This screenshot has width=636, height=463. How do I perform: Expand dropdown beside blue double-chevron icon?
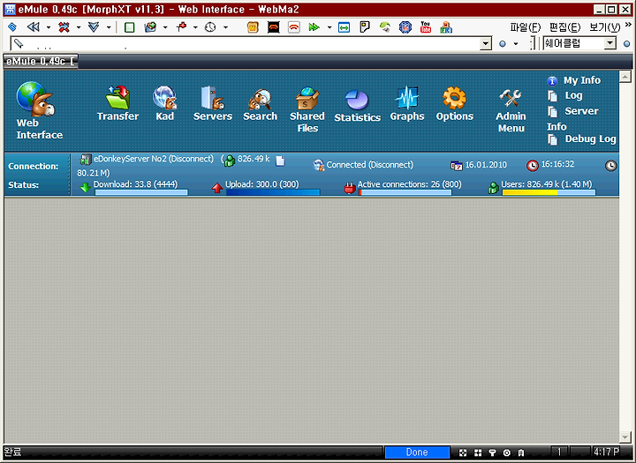point(109,27)
